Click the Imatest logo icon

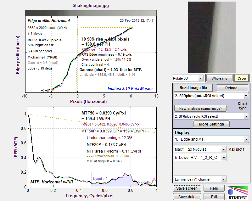click(238, 193)
